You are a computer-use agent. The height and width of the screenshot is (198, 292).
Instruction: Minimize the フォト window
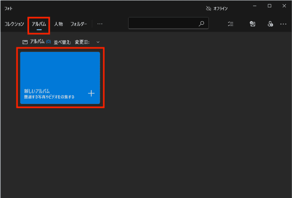pyautogui.click(x=255, y=6)
